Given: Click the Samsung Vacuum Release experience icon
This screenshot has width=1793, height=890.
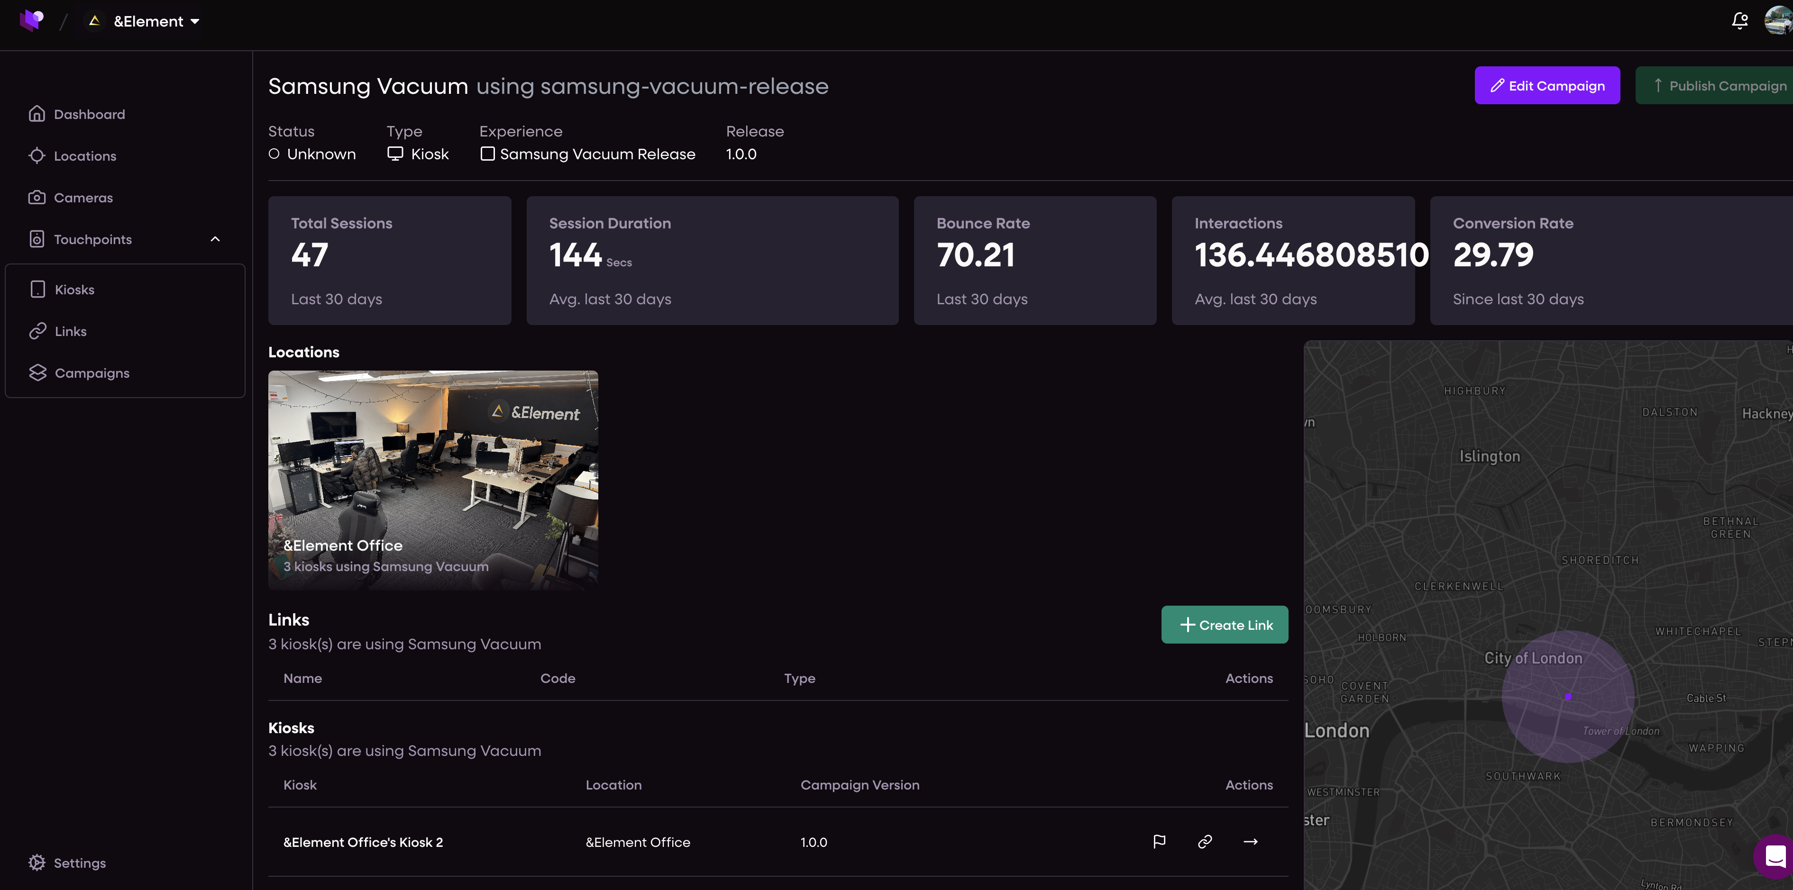Looking at the screenshot, I should [x=487, y=154].
